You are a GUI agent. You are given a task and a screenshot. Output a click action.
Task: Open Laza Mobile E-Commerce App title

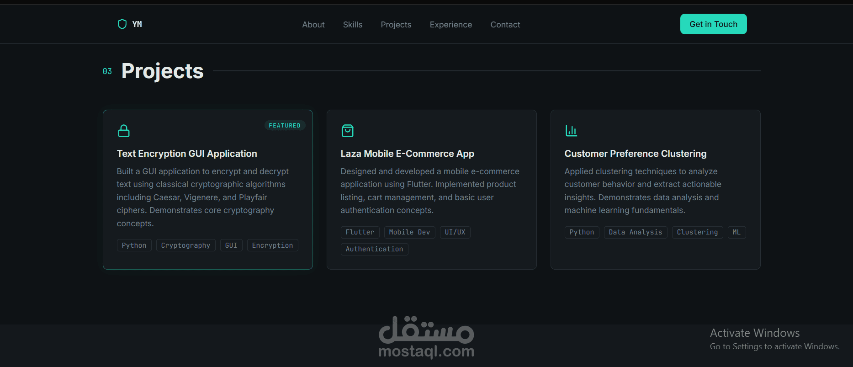point(408,154)
